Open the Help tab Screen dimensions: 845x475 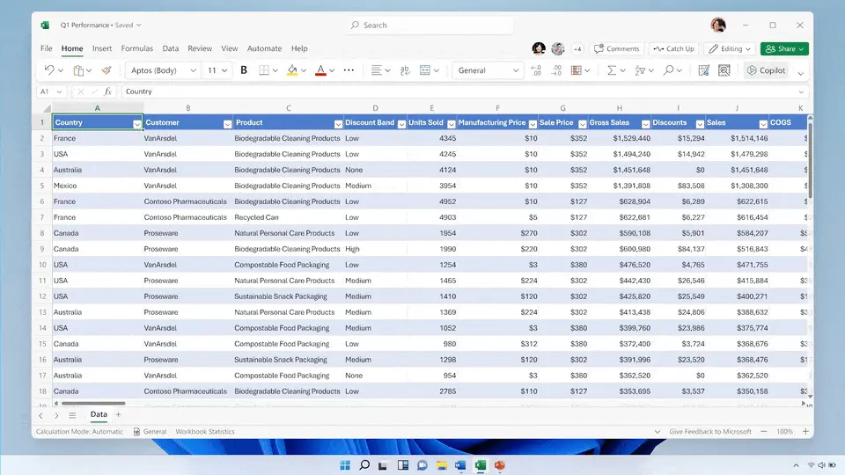[x=299, y=48]
